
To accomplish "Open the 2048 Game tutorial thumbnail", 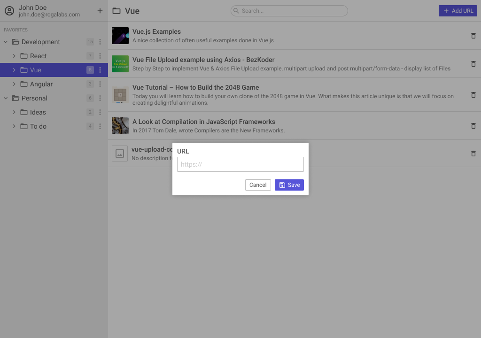I will (x=120, y=95).
